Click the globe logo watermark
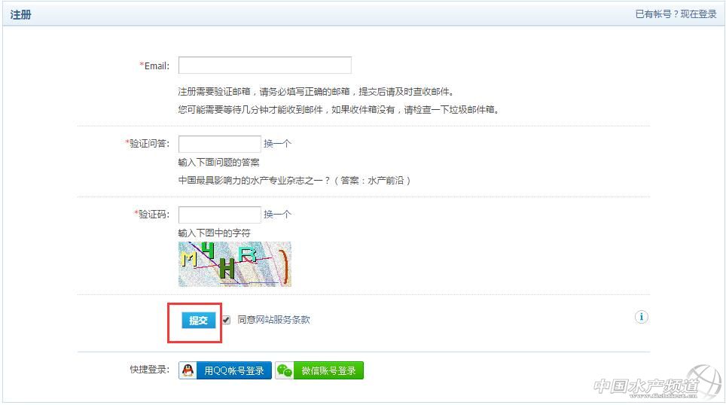The image size is (726, 405). (702, 382)
